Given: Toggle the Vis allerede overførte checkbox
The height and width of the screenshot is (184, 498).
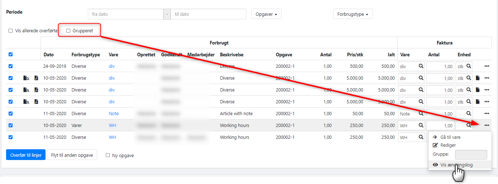Looking at the screenshot, I should click(x=11, y=31).
